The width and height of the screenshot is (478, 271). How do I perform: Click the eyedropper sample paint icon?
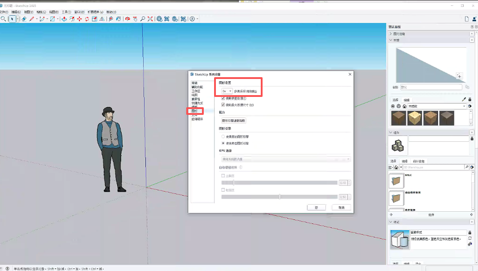464,99
